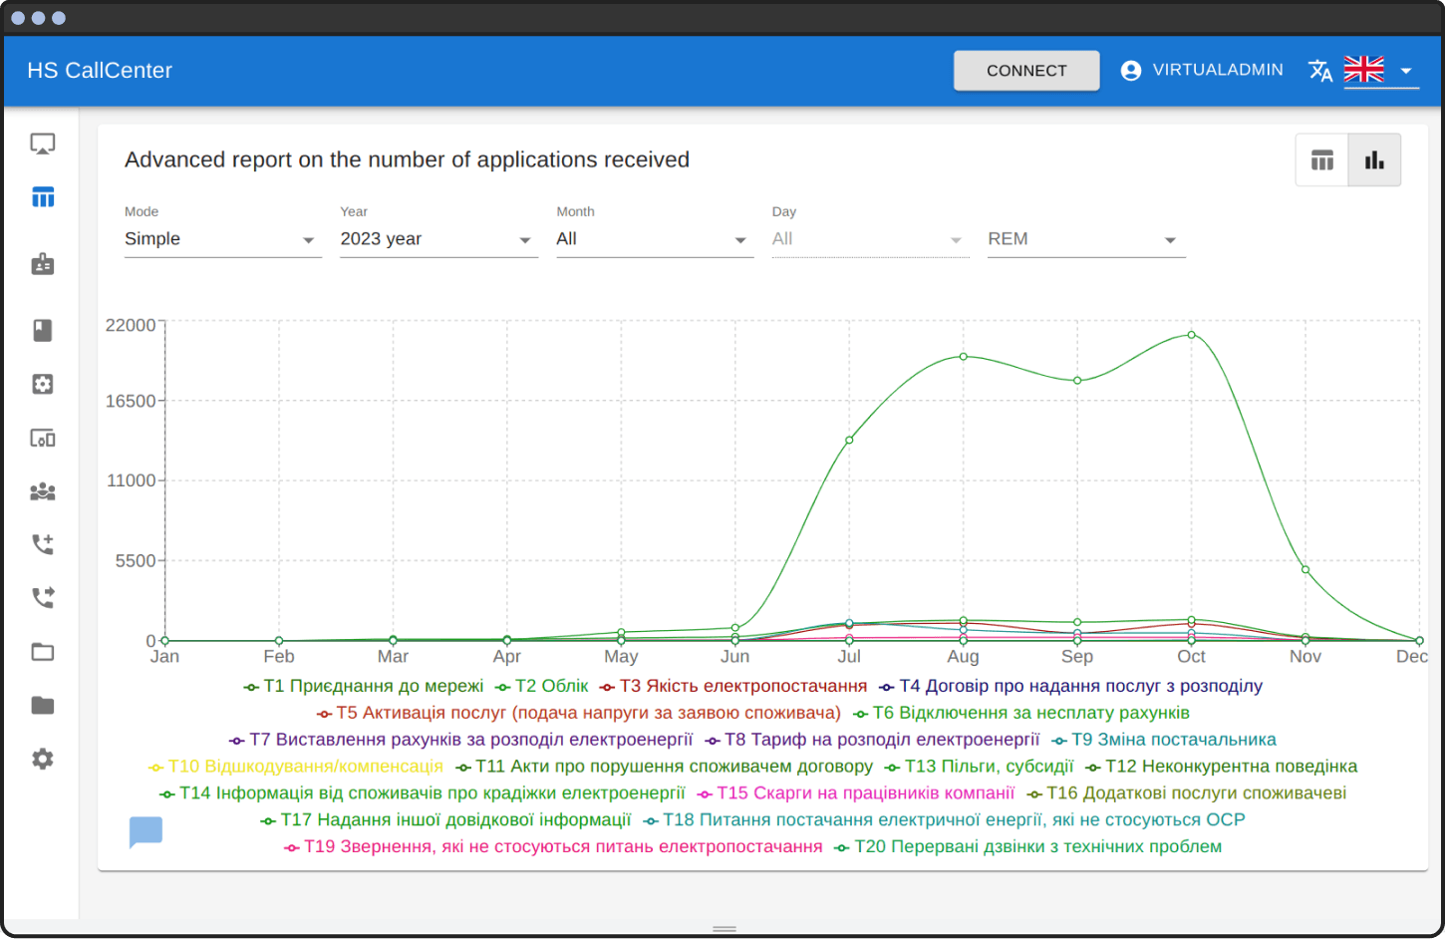This screenshot has width=1445, height=939.
Task: Open the Year dropdown showing 2023 year
Action: tap(438, 239)
